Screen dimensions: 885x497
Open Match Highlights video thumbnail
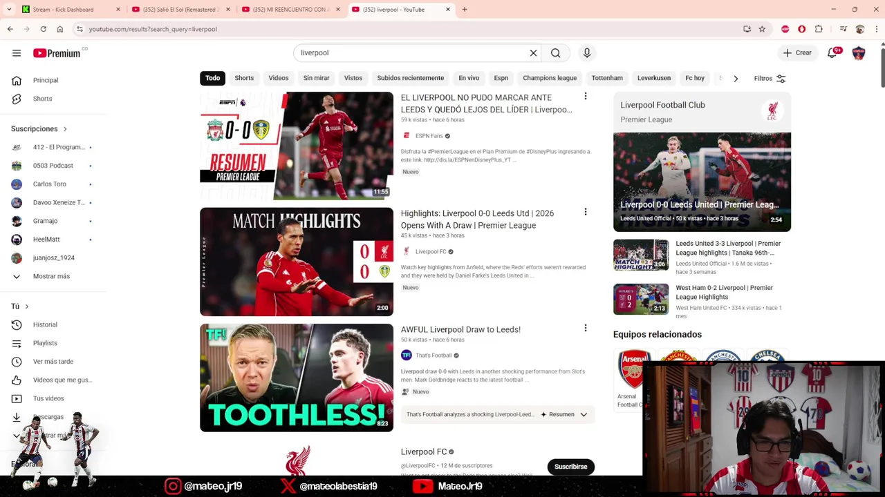point(297,262)
